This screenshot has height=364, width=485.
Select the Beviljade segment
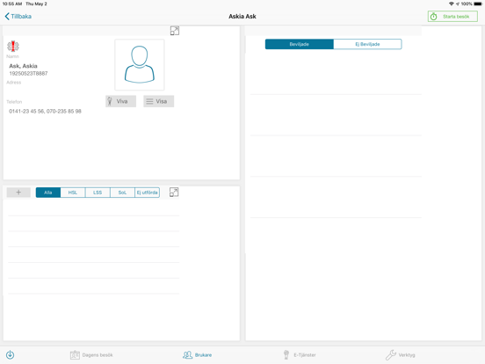(x=299, y=44)
